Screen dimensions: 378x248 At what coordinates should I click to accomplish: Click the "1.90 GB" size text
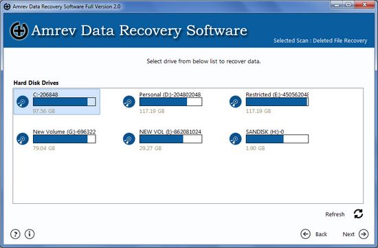coord(255,148)
